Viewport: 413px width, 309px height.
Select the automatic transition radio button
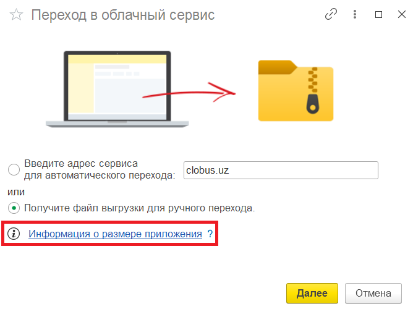[x=13, y=170]
